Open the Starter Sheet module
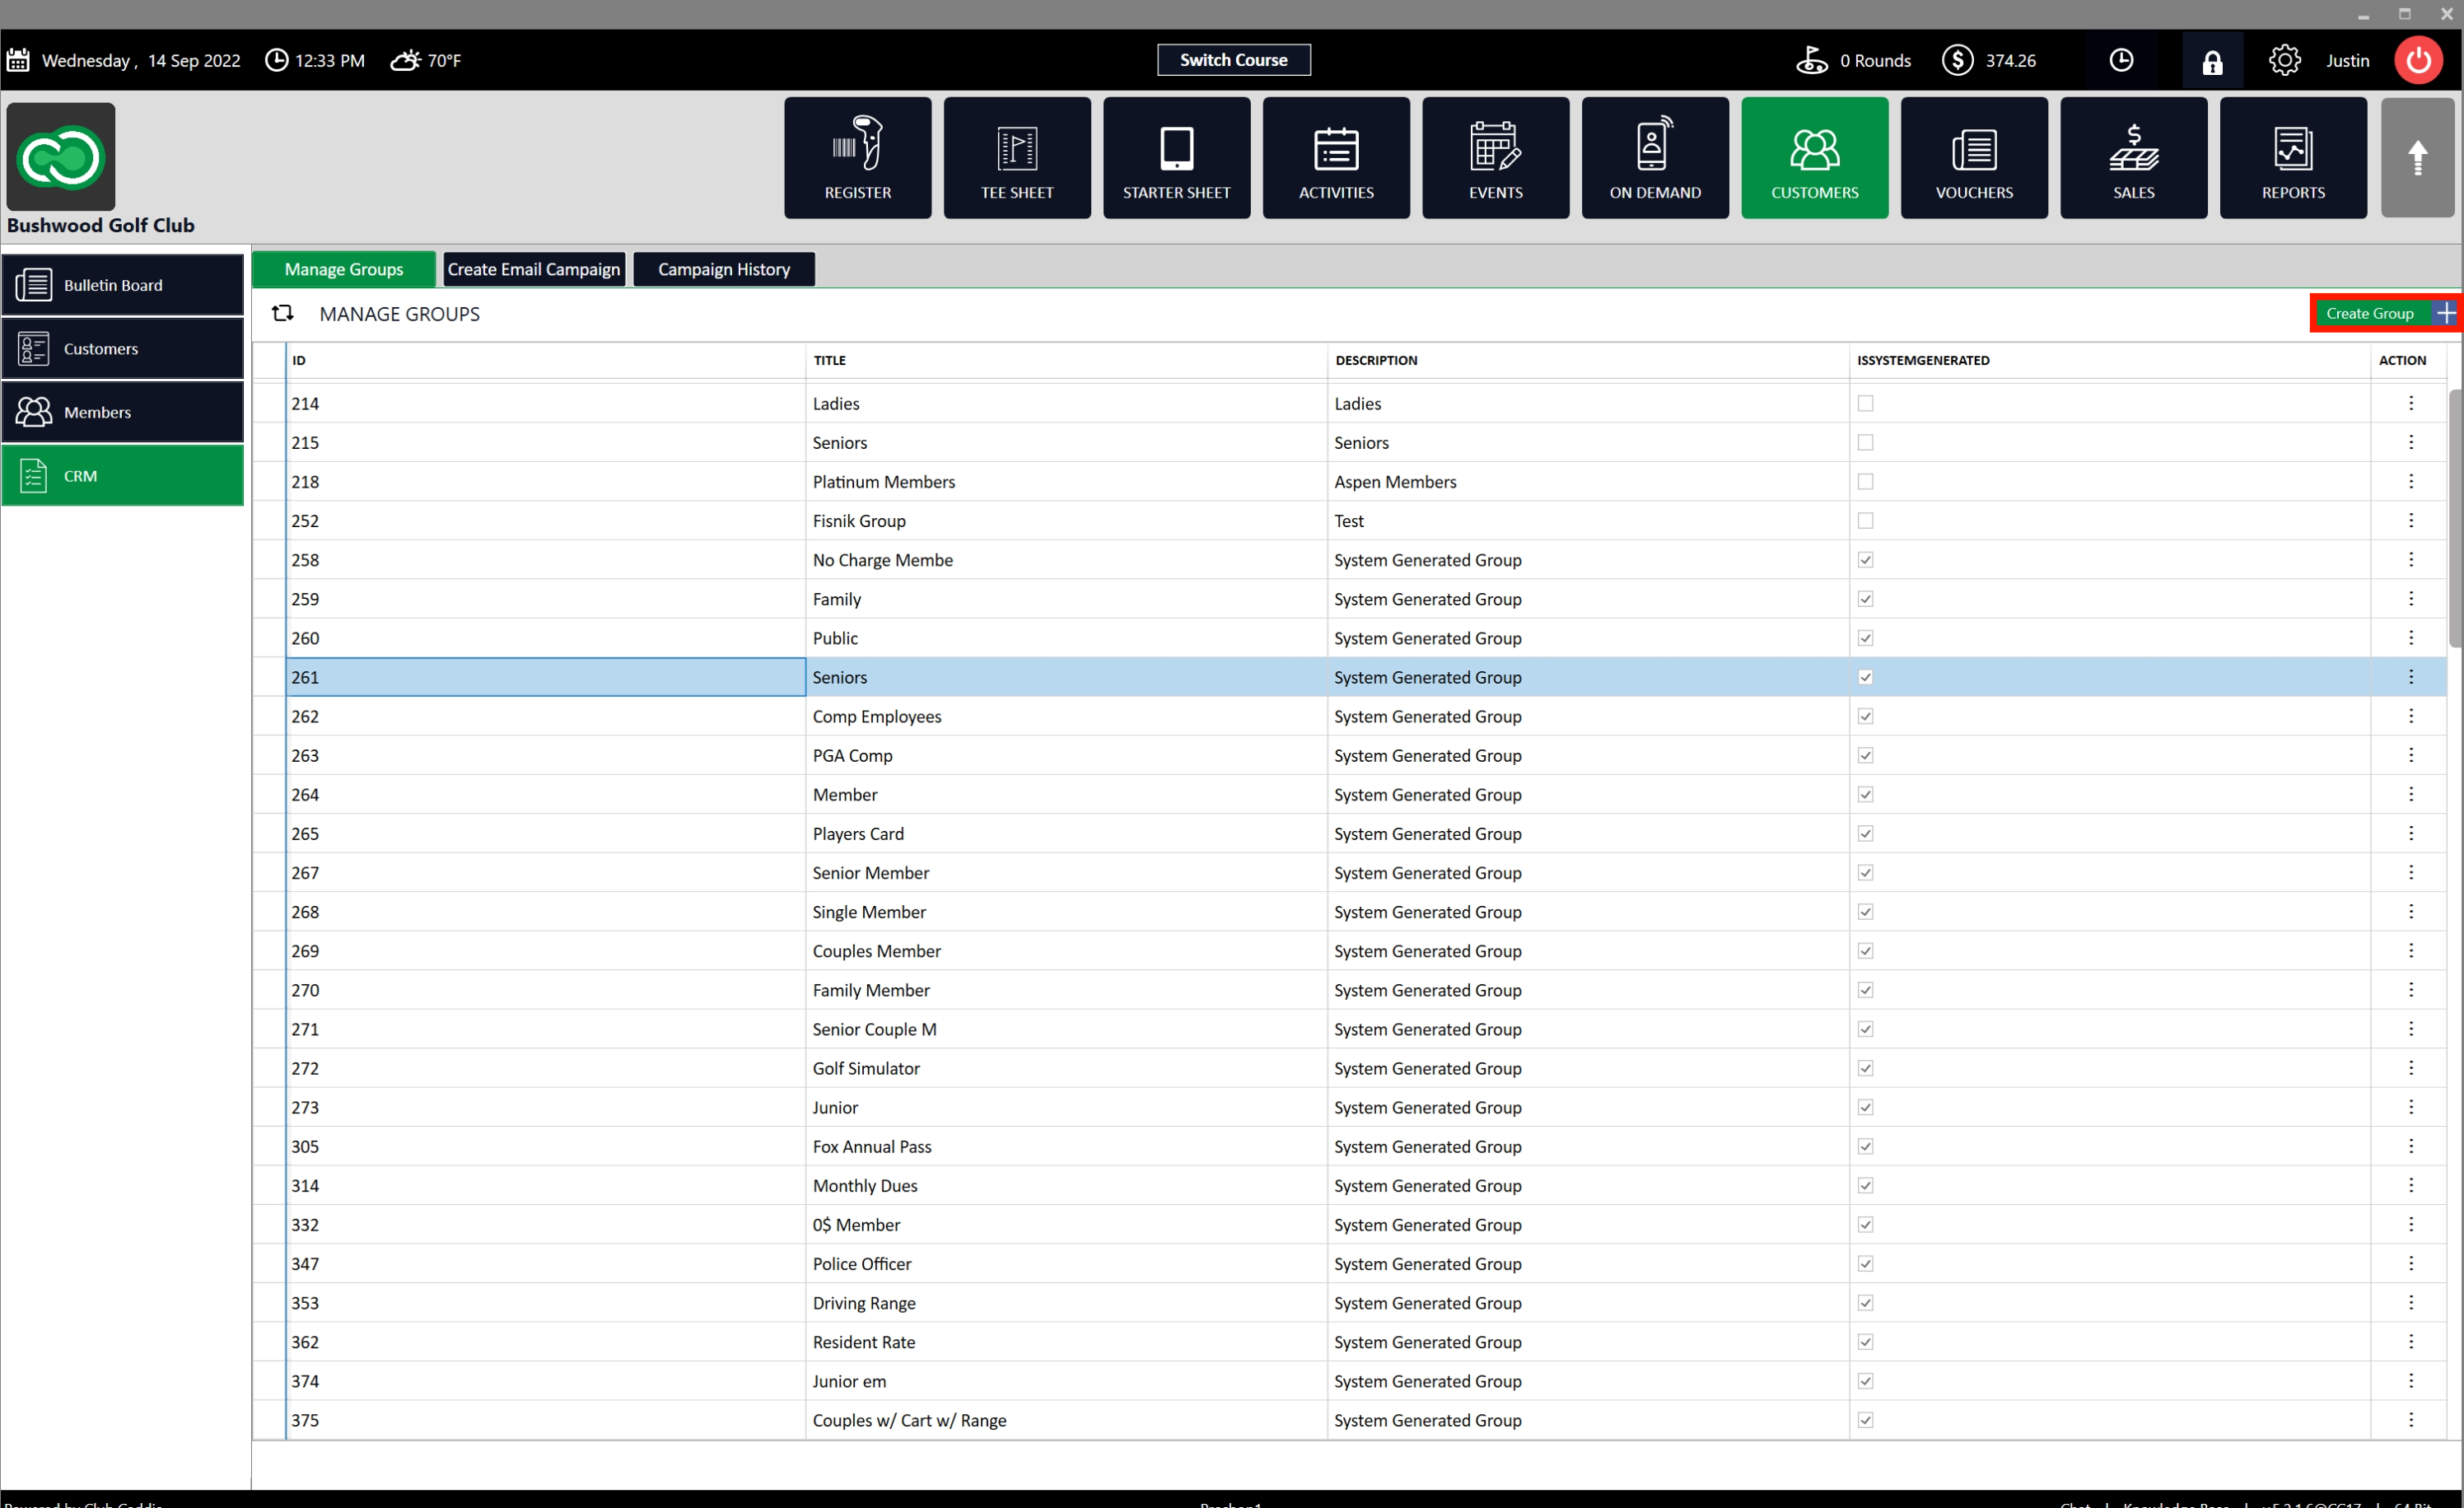This screenshot has width=2464, height=1508. click(x=1176, y=158)
